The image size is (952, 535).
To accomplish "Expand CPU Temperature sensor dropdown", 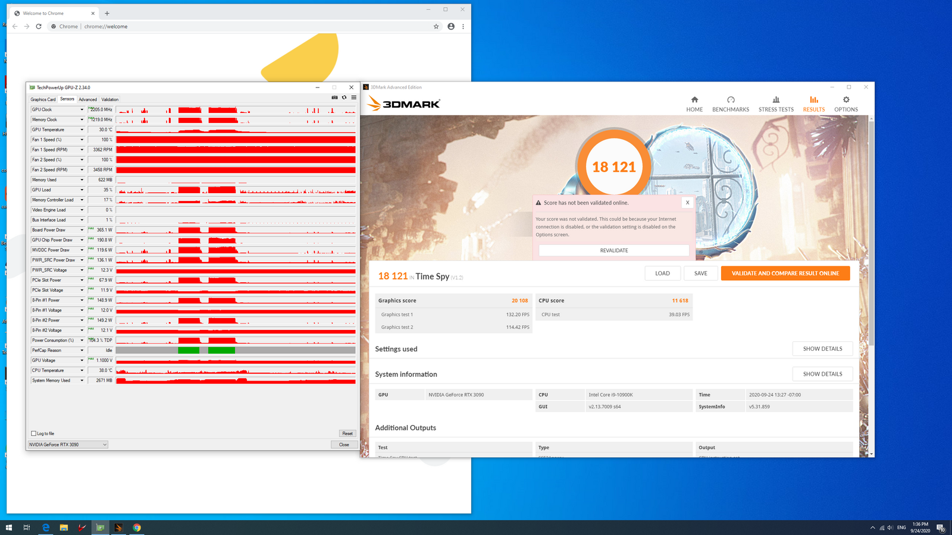I will (x=82, y=370).
